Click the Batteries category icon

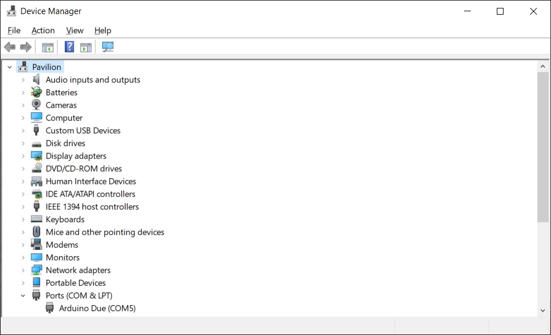tap(37, 92)
